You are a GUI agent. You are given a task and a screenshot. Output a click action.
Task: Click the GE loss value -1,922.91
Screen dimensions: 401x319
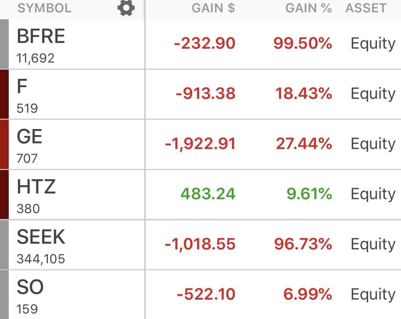point(200,144)
